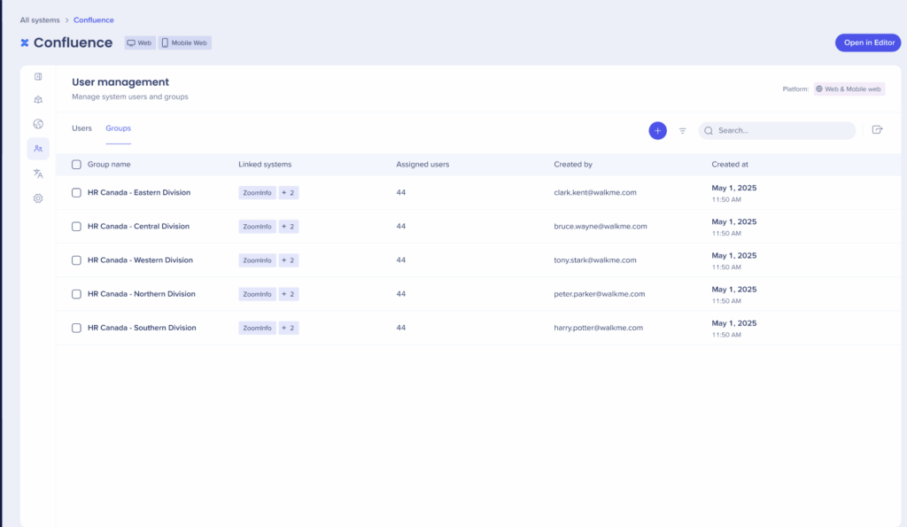This screenshot has width=907, height=527.
Task: Click the export icon right of search
Action: pos(877,130)
